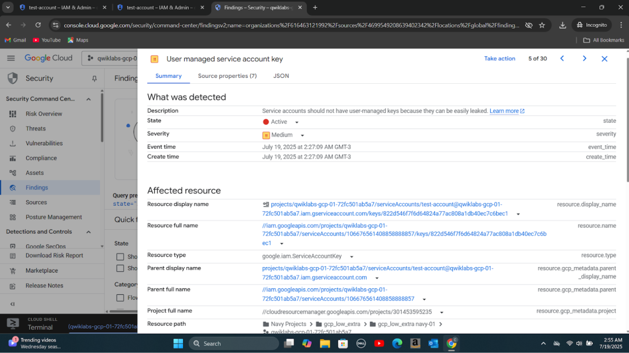Screen dimensions: 629x353
Task: Click the Cloud Shell terminal icon
Action: pos(13,323)
